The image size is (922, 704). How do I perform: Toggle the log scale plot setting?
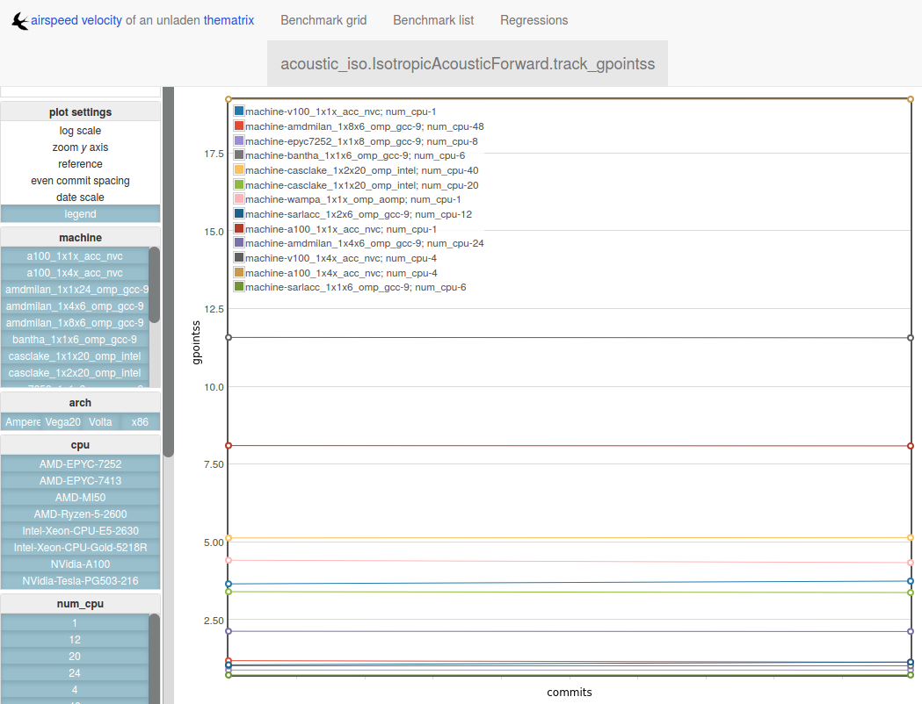[81, 130]
